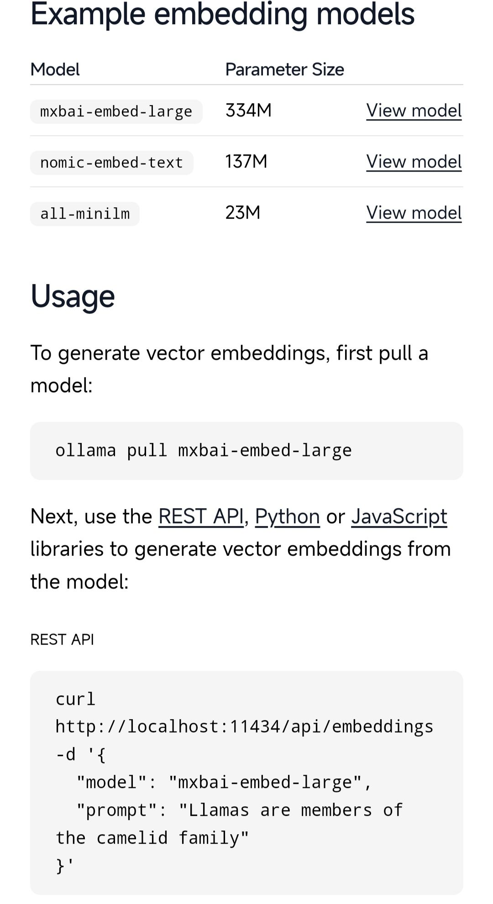Open the Python library link
This screenshot has height=904, width=493.
pos(287,517)
